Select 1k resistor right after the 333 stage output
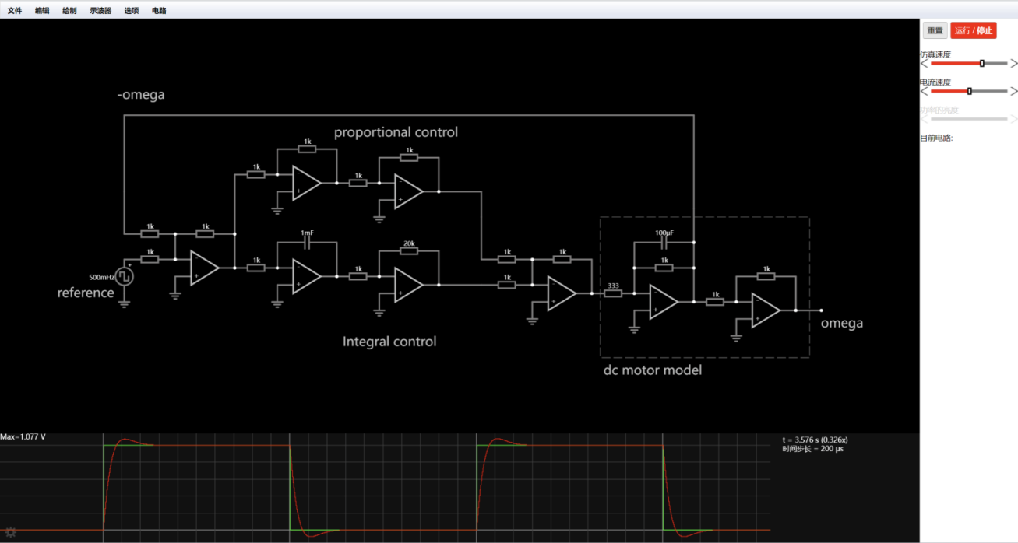This screenshot has height=543, width=1018. 714,302
